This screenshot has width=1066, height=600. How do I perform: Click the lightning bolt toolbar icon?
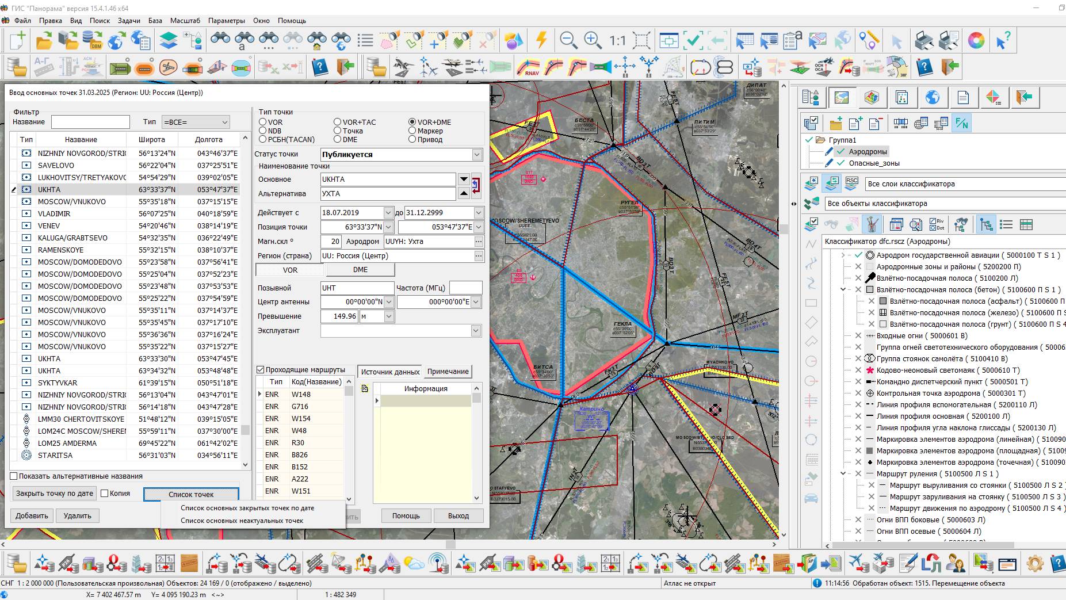click(541, 40)
